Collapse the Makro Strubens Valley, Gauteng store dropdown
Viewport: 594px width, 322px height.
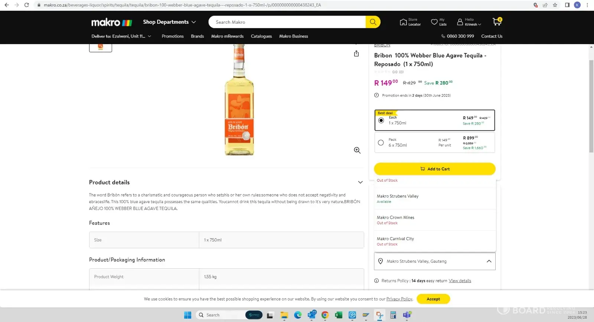489,261
